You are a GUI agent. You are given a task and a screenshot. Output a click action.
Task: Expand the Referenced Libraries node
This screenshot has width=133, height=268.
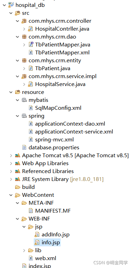click(x=11, y=171)
